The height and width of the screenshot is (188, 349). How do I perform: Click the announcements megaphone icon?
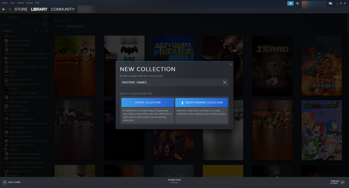tap(290, 3)
